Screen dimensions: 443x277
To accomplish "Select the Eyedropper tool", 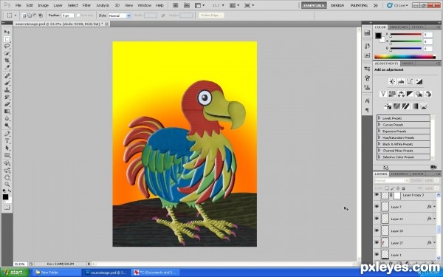I will coord(7,67).
